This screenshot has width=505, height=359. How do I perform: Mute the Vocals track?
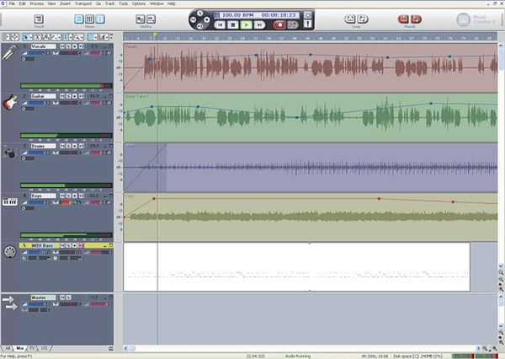point(62,46)
